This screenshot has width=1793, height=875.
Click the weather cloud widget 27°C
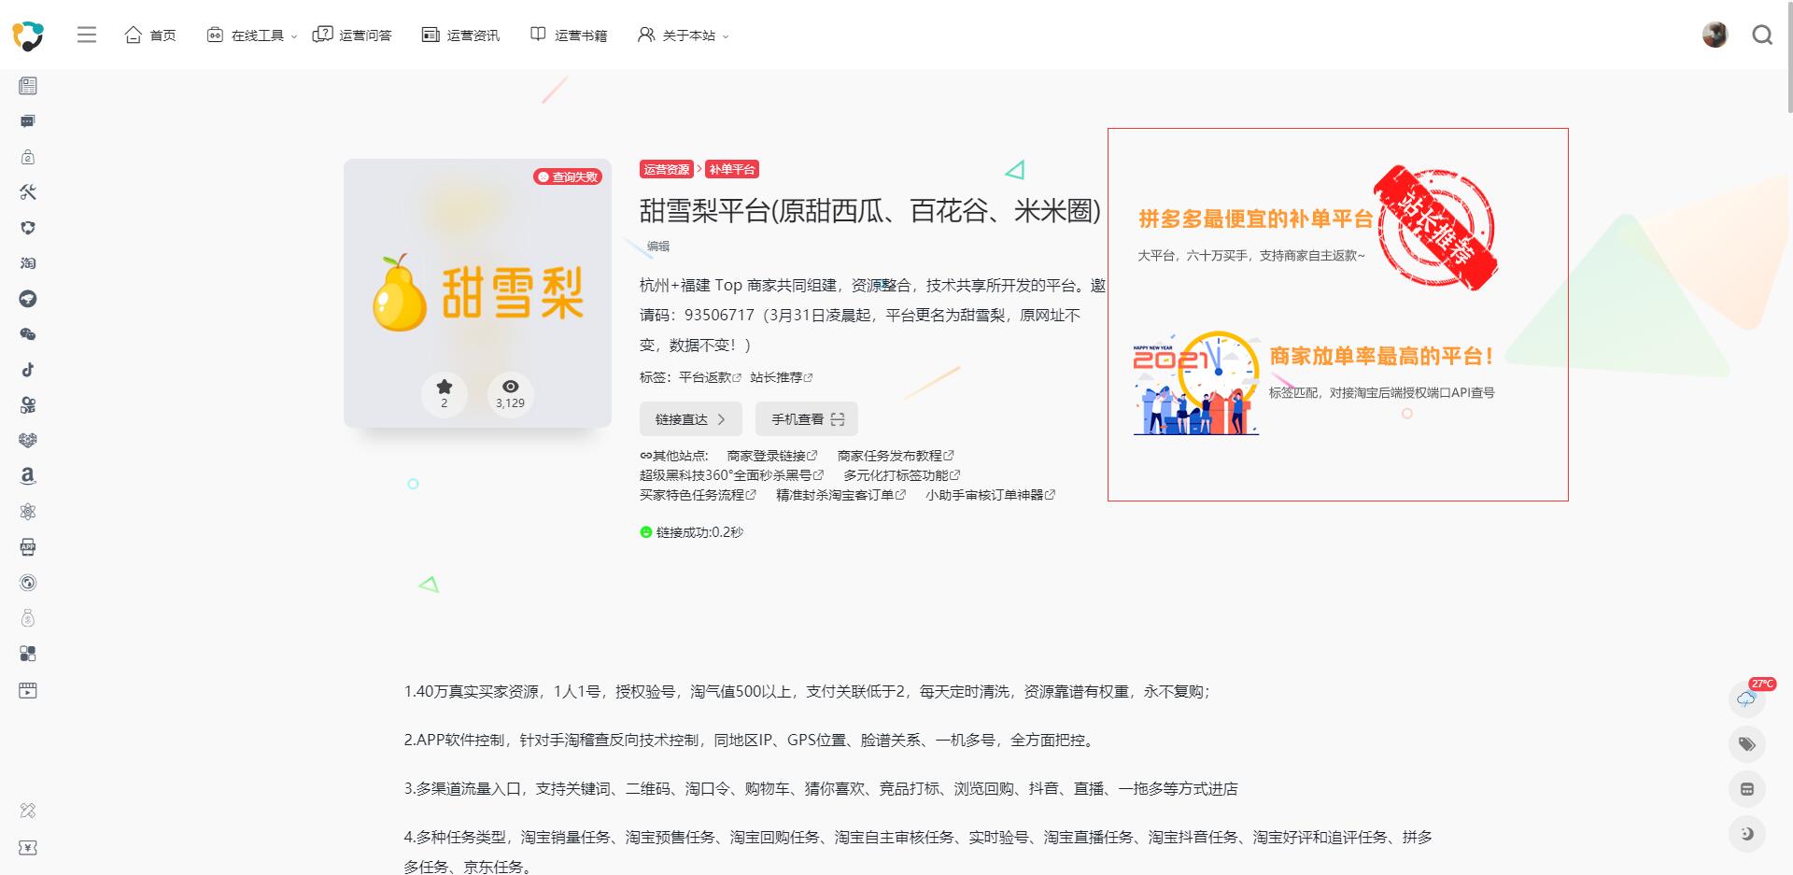coord(1747,699)
